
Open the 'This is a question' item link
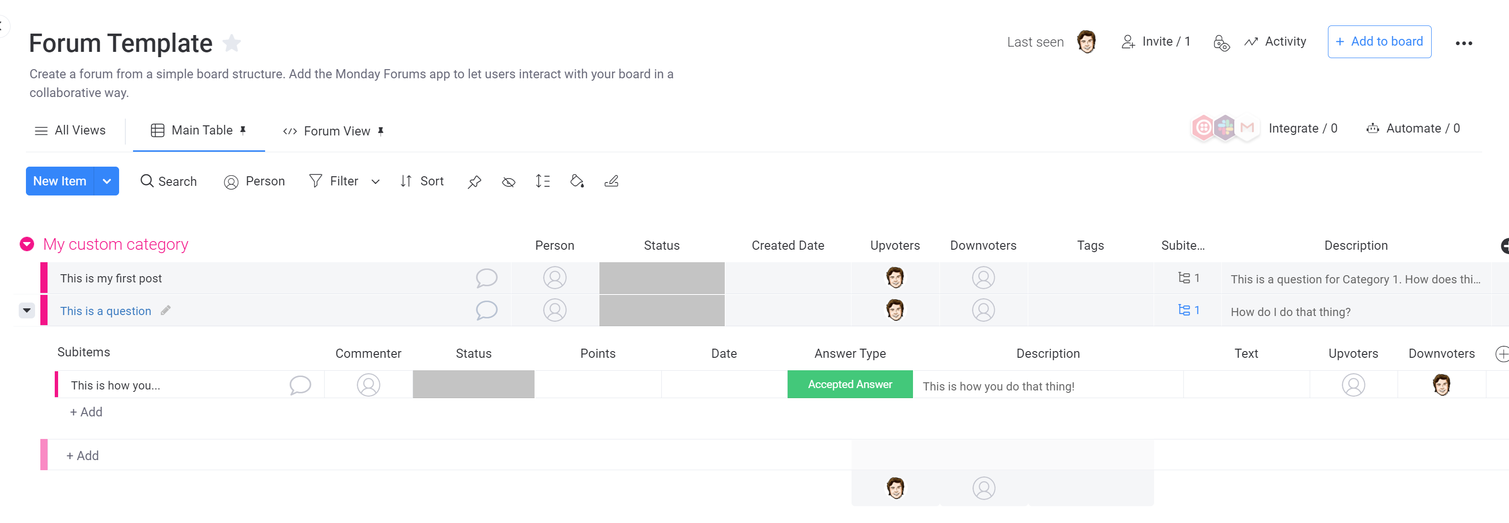pyautogui.click(x=106, y=311)
